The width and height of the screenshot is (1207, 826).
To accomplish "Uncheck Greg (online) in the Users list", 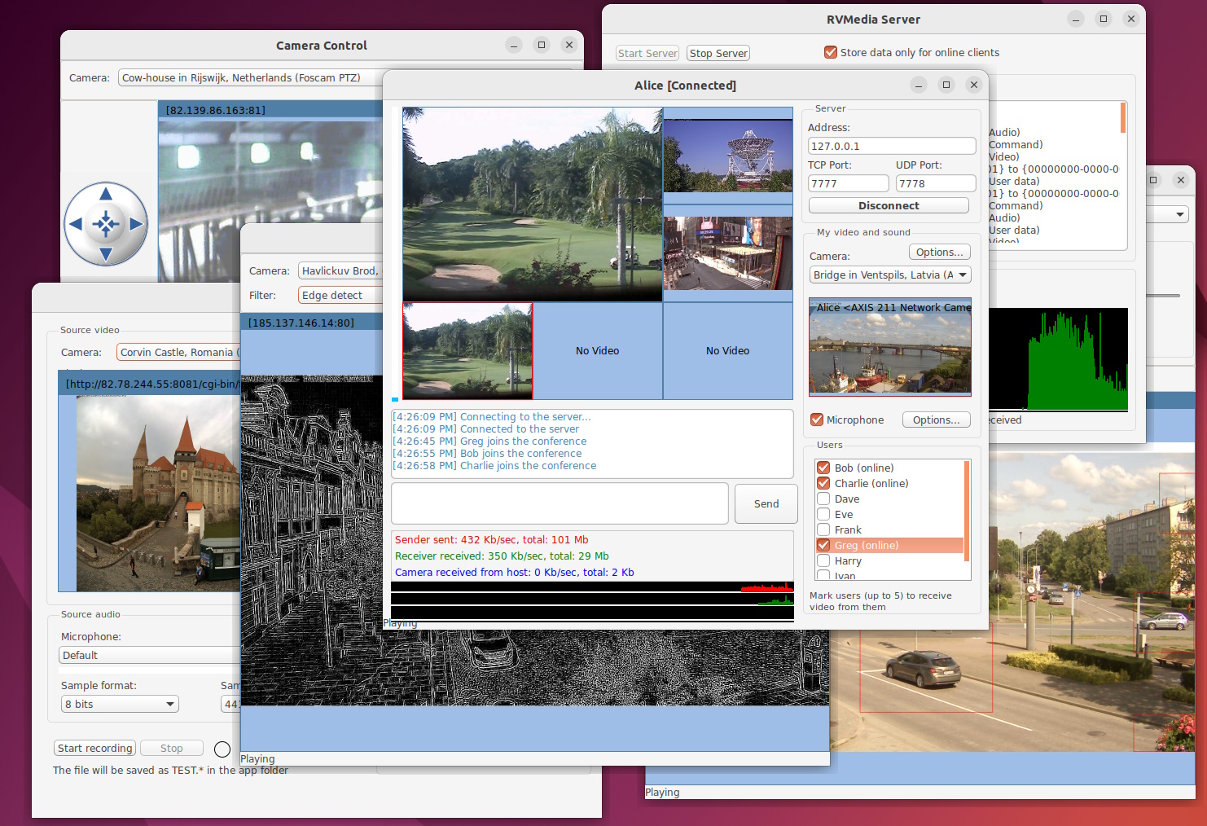I will (823, 545).
